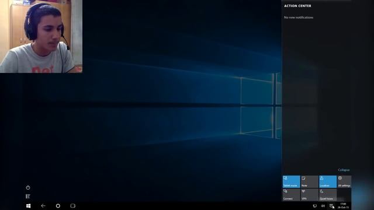Image resolution: width=374 pixels, height=210 pixels.
Task: Open the Start menu Windows logo
Action: tap(28, 206)
